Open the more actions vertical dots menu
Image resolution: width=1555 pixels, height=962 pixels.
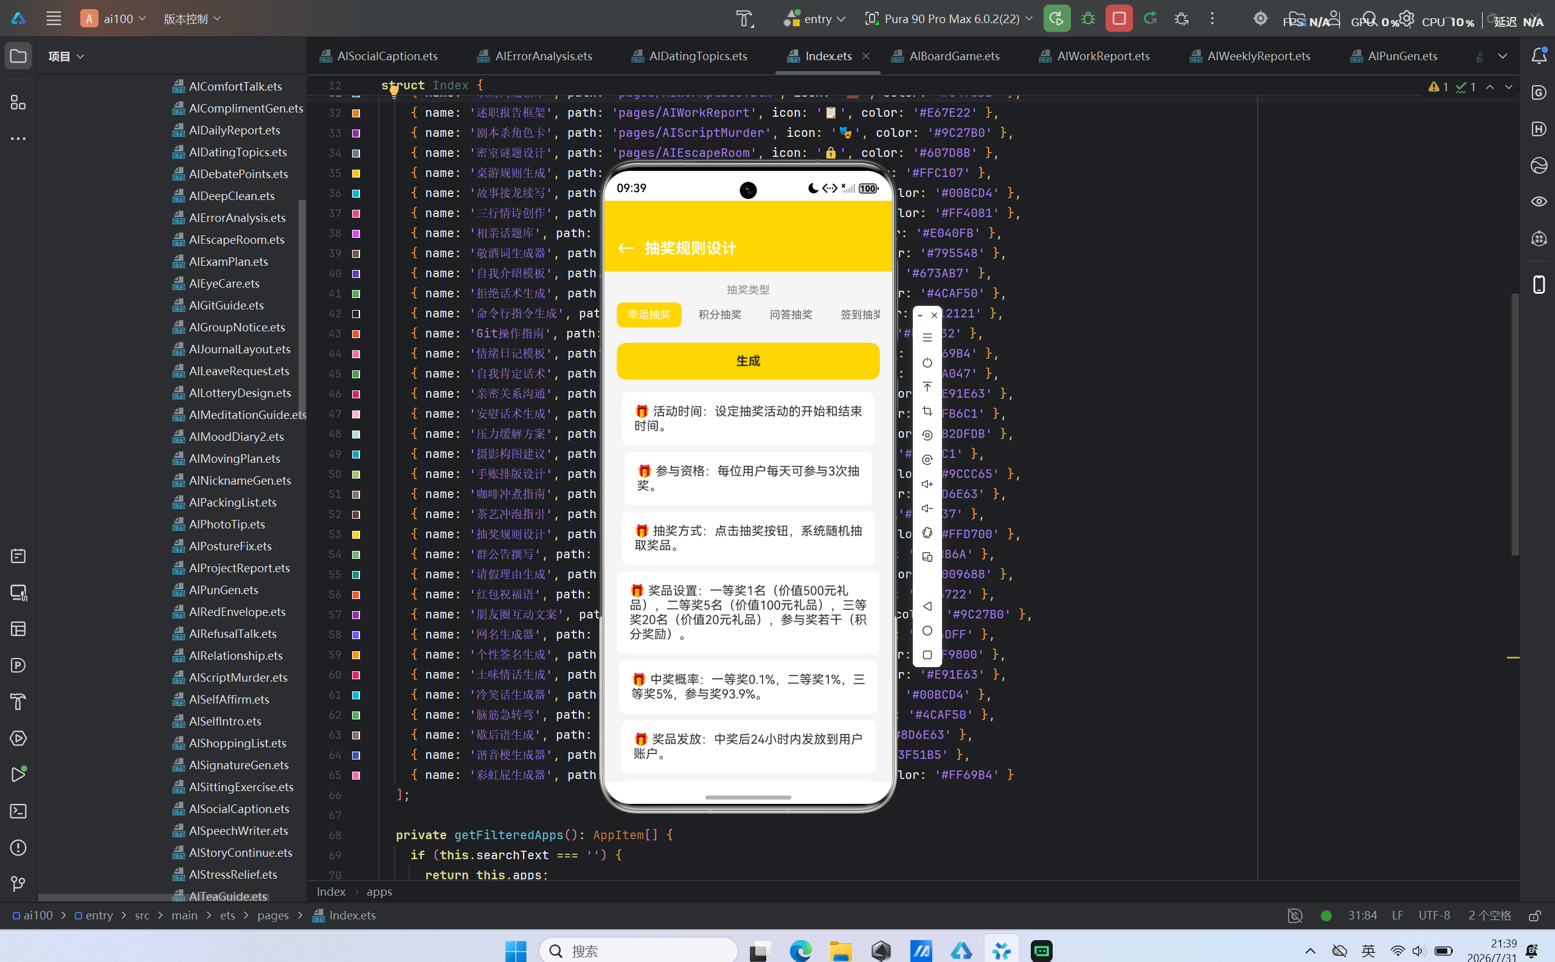pos(1212,18)
